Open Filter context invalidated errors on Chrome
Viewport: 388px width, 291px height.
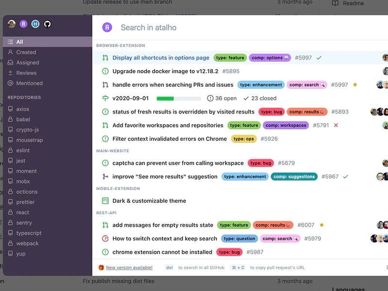(x=169, y=139)
